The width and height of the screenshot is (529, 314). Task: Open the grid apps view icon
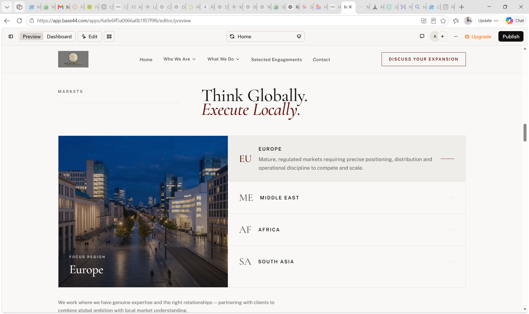click(x=109, y=36)
